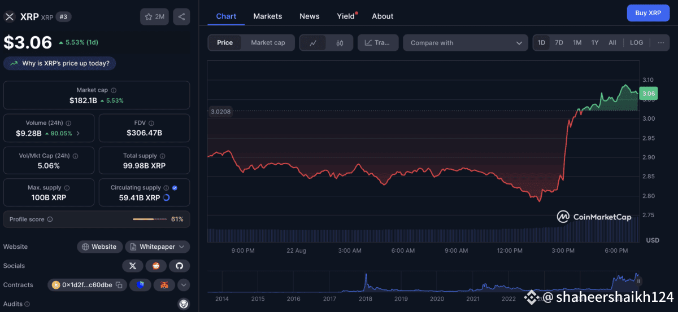Open the Website link button
This screenshot has height=312, width=678.
tap(99, 247)
